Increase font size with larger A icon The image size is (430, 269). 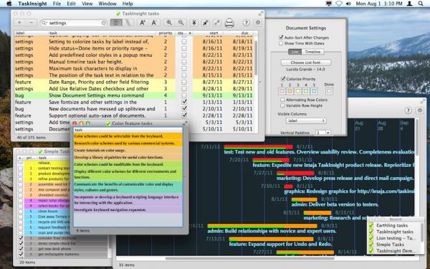[x=143, y=23]
